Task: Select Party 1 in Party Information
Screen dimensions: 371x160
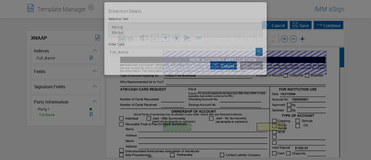Action: (x=44, y=109)
